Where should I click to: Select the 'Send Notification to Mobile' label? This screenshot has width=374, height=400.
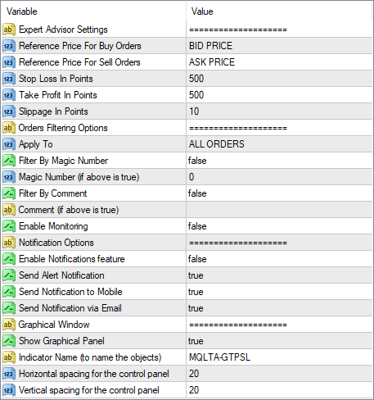(70, 292)
